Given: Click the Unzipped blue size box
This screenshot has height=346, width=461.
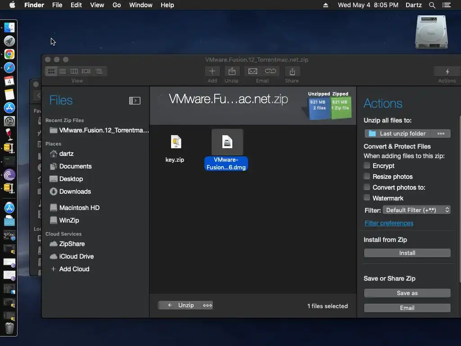Looking at the screenshot, I should tap(319, 108).
